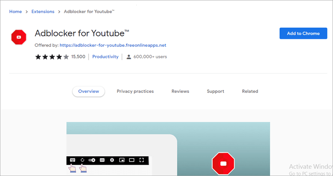Click the miniplayer icon in the player bar
Screen dimensions: 333x176
[122, 160]
